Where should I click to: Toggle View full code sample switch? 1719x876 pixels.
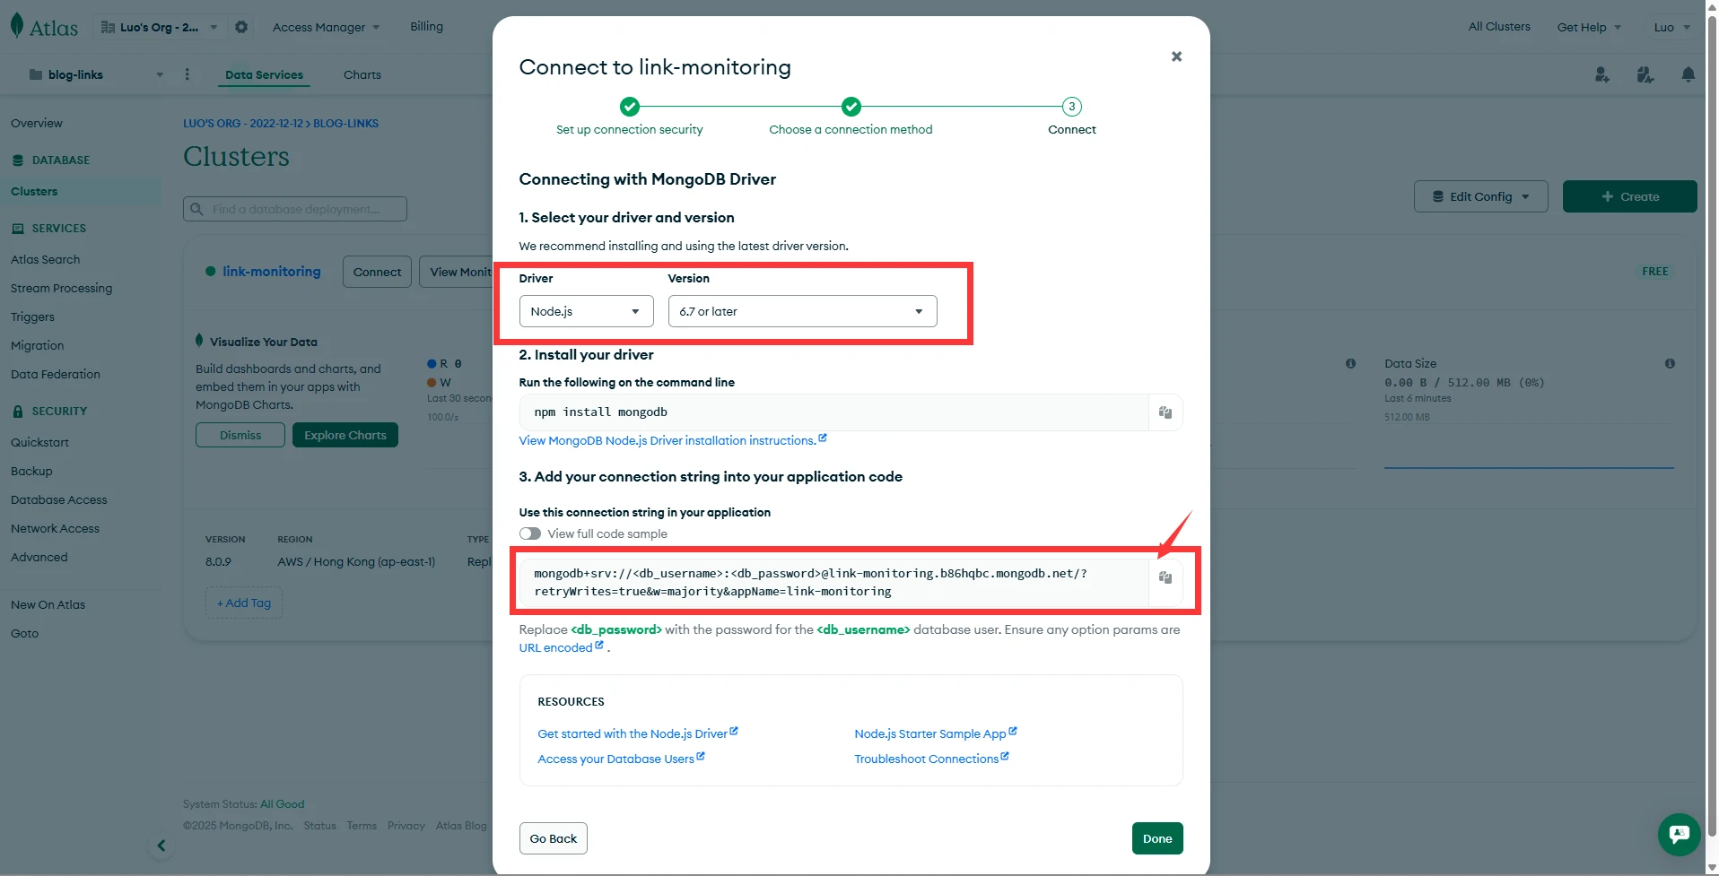click(x=530, y=533)
